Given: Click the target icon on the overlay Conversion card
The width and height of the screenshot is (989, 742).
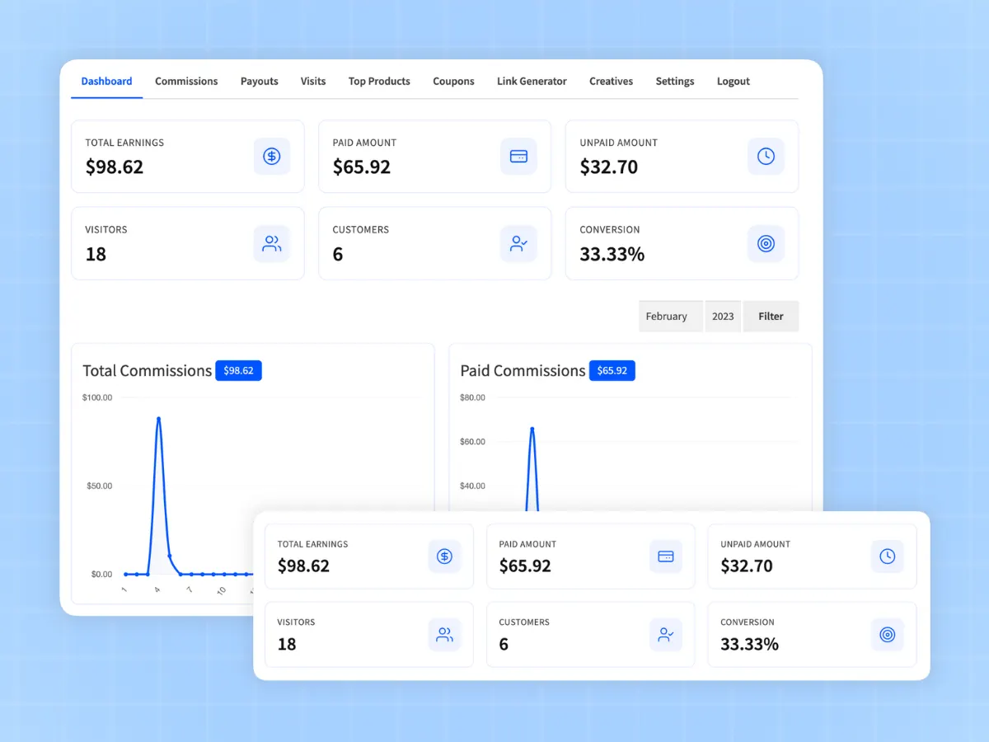Looking at the screenshot, I should [888, 635].
